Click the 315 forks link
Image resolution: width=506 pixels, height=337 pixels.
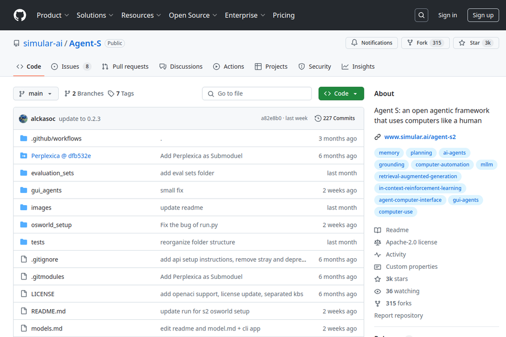click(x=399, y=304)
